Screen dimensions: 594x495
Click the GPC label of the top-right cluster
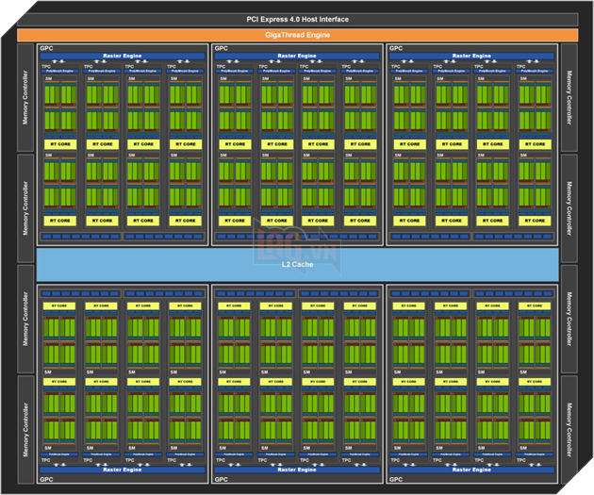396,47
